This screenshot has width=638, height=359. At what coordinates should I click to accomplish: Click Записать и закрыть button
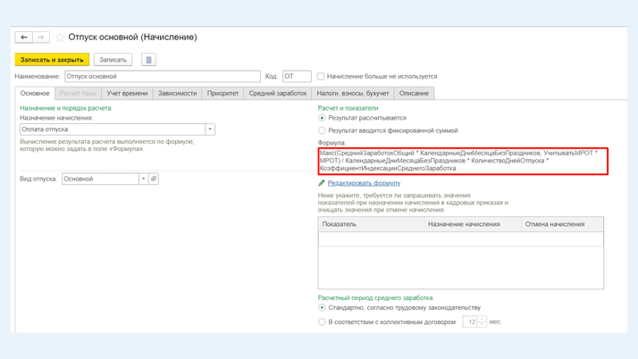click(52, 60)
